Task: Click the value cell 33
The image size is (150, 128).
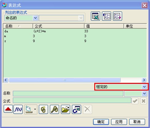Action: point(86,31)
